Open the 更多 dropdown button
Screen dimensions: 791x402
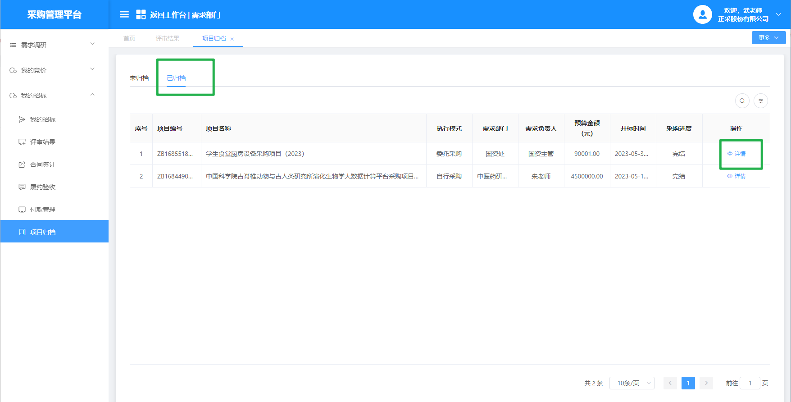tap(768, 38)
